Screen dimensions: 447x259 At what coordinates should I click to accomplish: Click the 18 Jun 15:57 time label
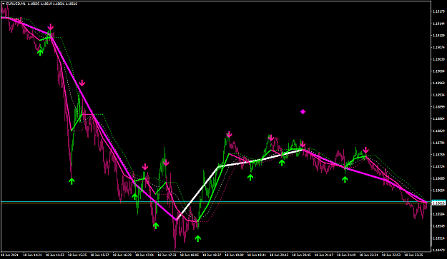click(99, 255)
